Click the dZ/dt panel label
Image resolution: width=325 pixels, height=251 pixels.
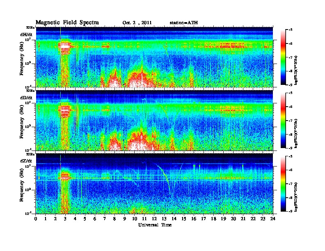pyautogui.click(x=26, y=161)
